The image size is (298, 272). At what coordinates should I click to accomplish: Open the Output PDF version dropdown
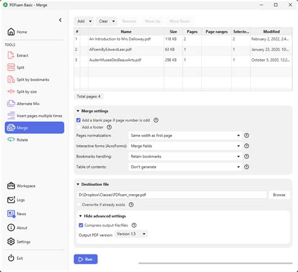(131, 234)
